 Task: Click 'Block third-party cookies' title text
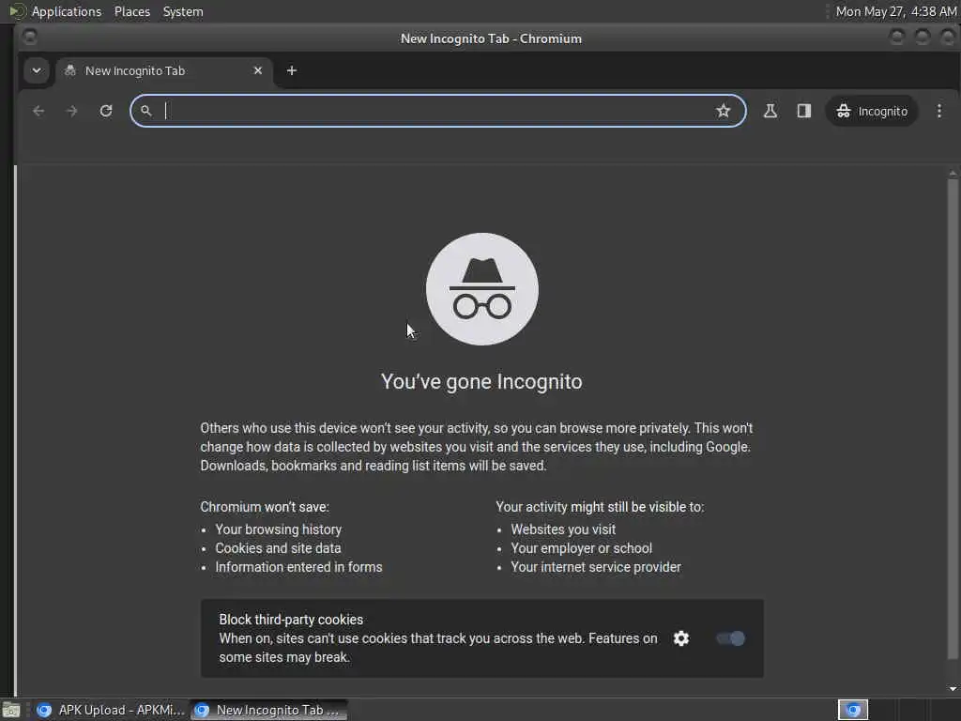tap(291, 620)
